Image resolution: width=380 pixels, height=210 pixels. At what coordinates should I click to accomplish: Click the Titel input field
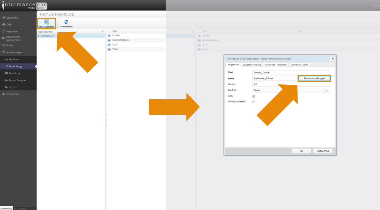pyautogui.click(x=291, y=73)
